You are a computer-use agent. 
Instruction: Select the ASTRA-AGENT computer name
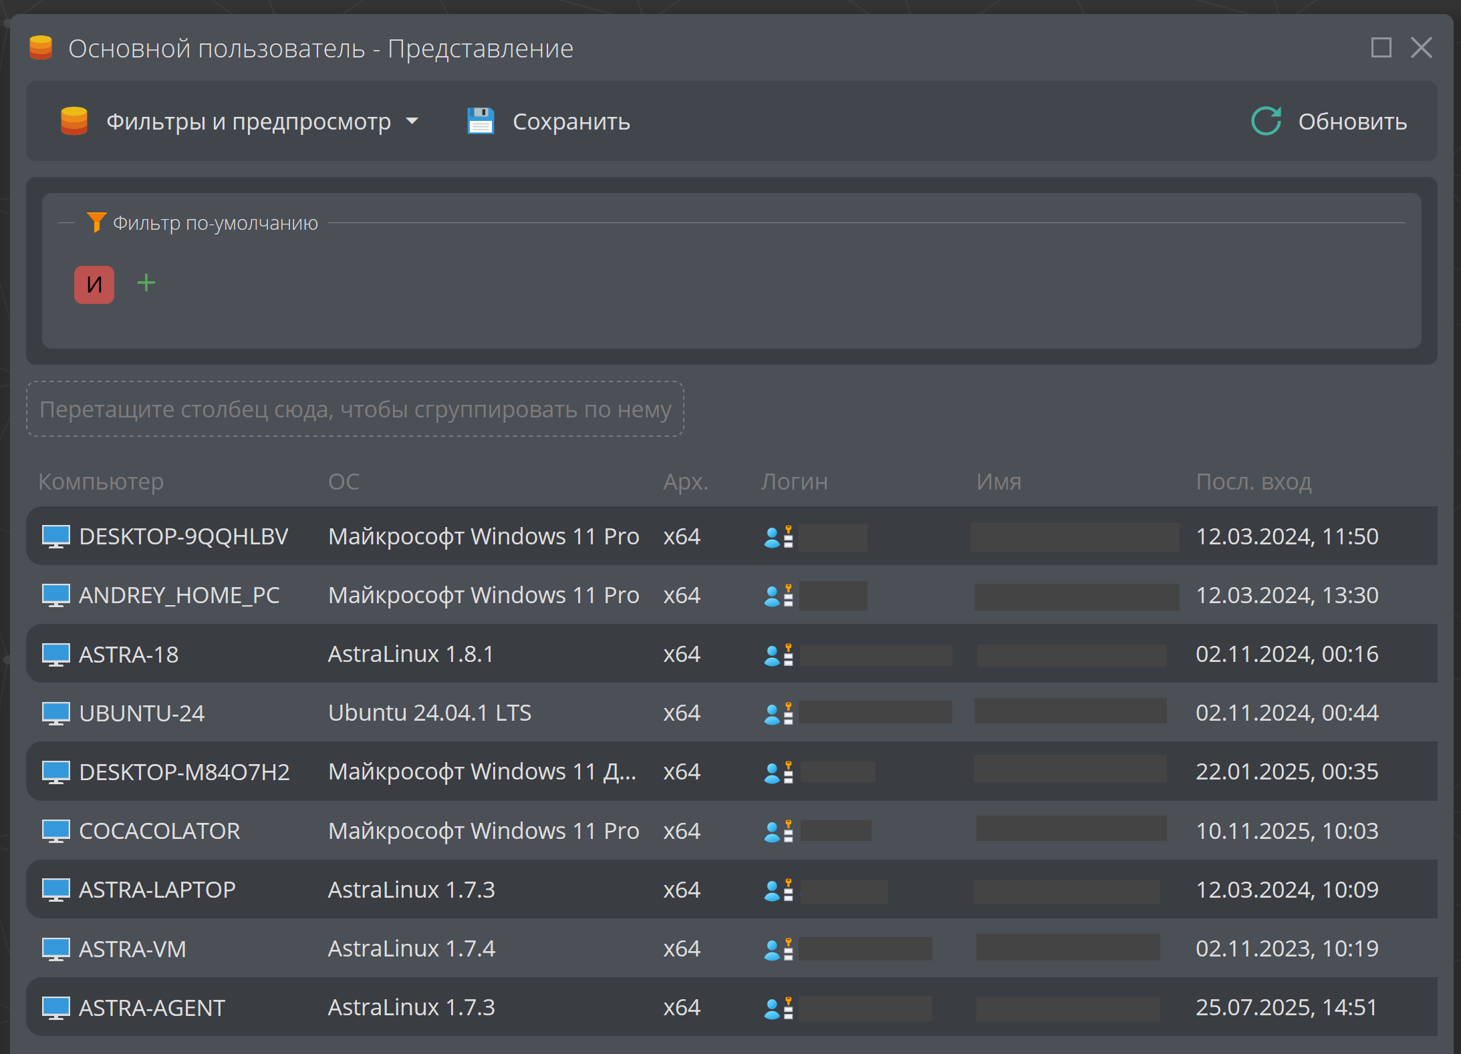point(152,1008)
